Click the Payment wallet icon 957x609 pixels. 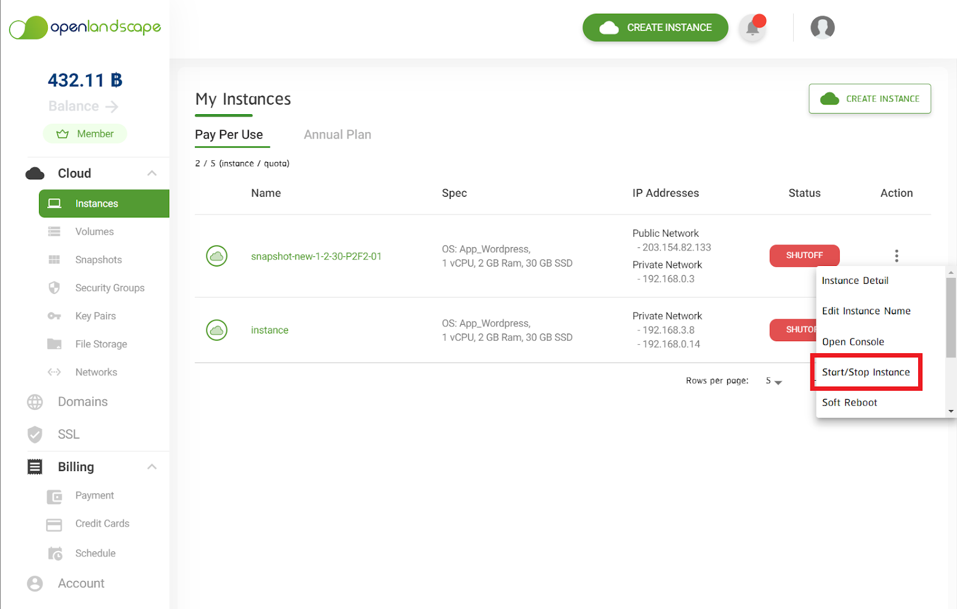pos(54,496)
